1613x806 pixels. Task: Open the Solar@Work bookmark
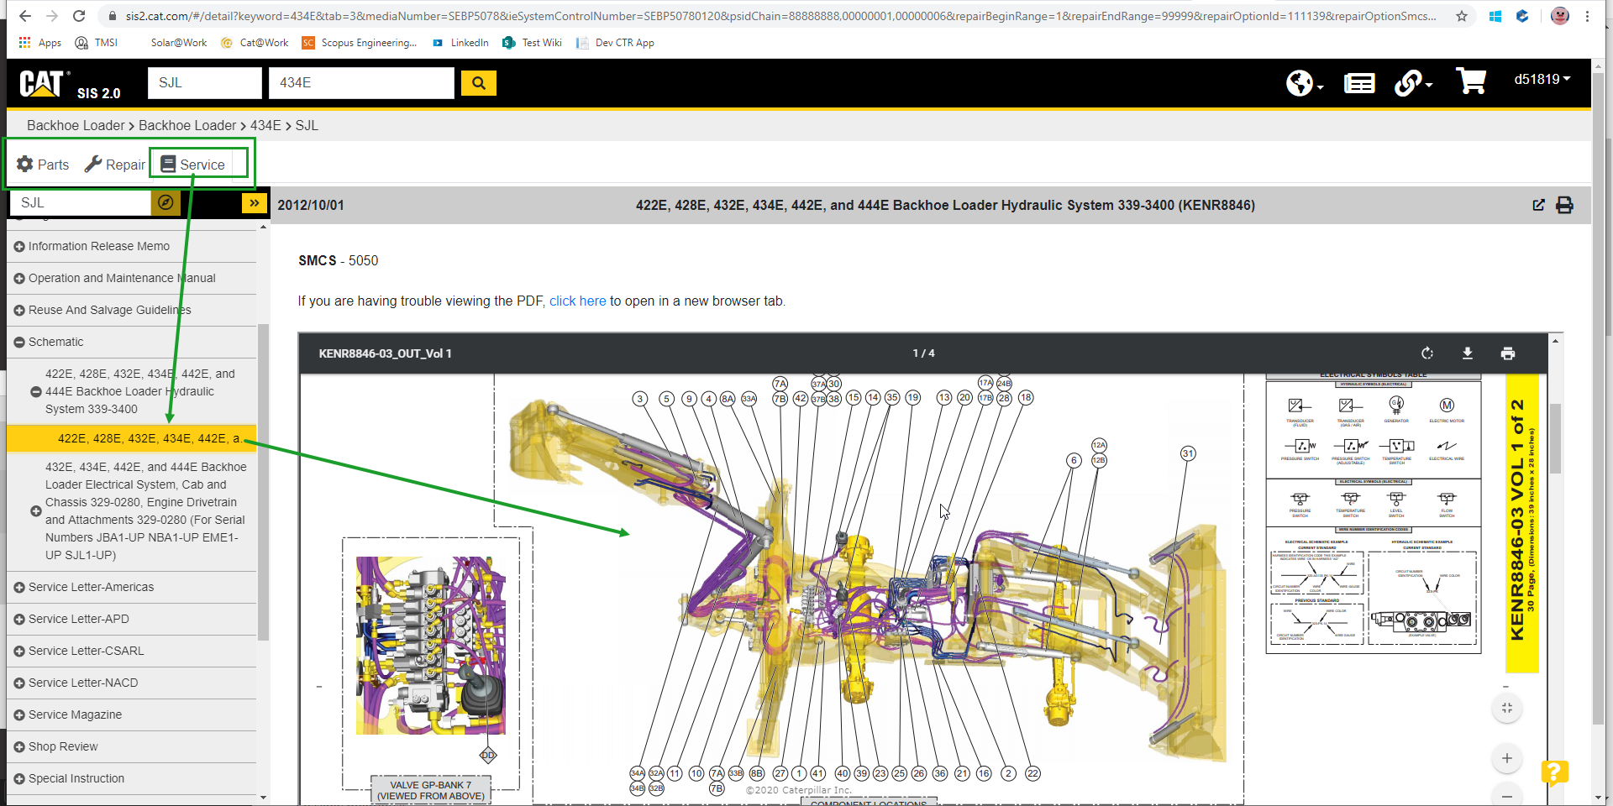178,43
